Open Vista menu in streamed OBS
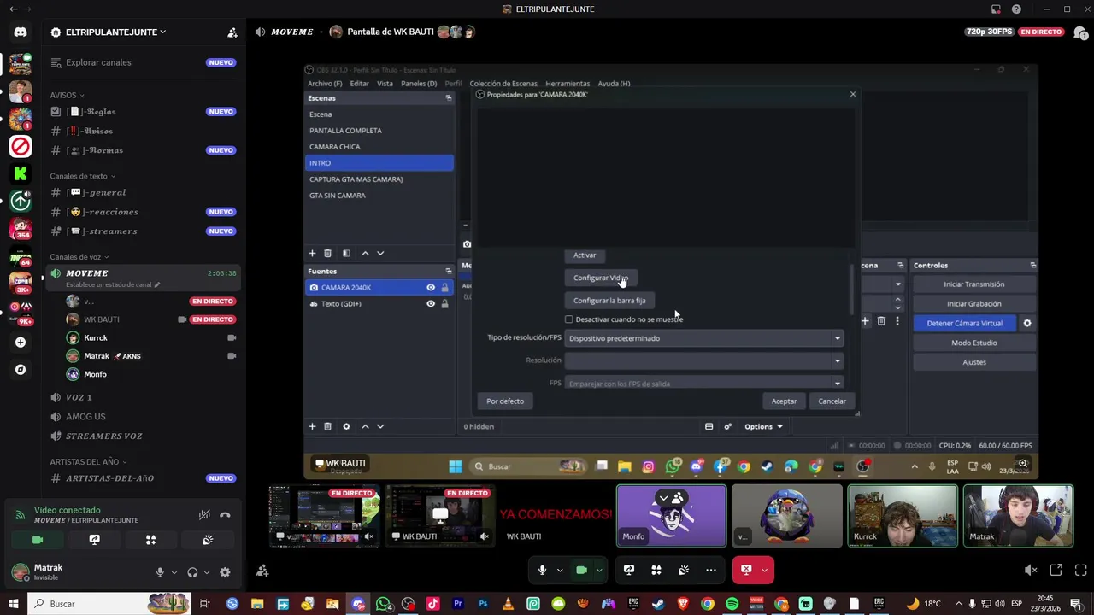The width and height of the screenshot is (1094, 615). [x=385, y=84]
